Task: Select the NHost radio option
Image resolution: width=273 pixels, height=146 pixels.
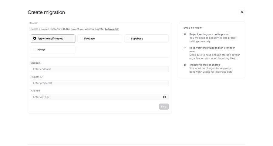Action: pos(53,49)
